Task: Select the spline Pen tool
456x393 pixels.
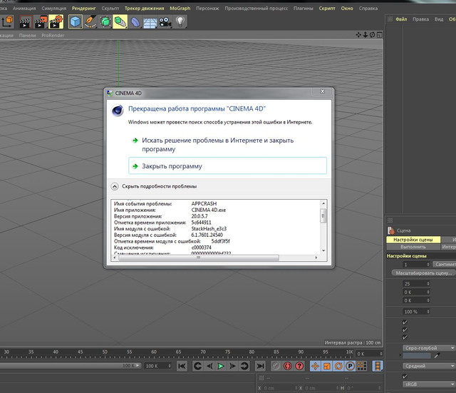Action: pyautogui.click(x=90, y=22)
